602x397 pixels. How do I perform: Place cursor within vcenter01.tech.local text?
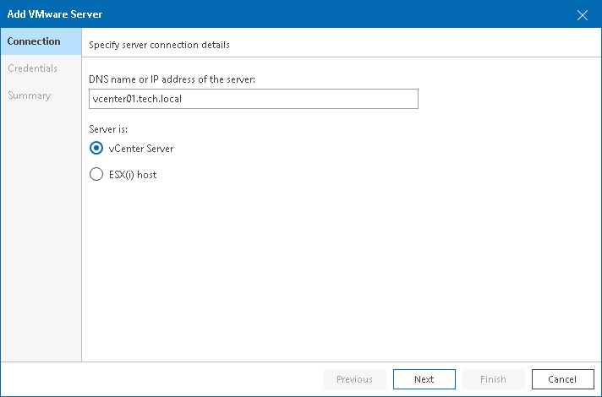pos(137,99)
